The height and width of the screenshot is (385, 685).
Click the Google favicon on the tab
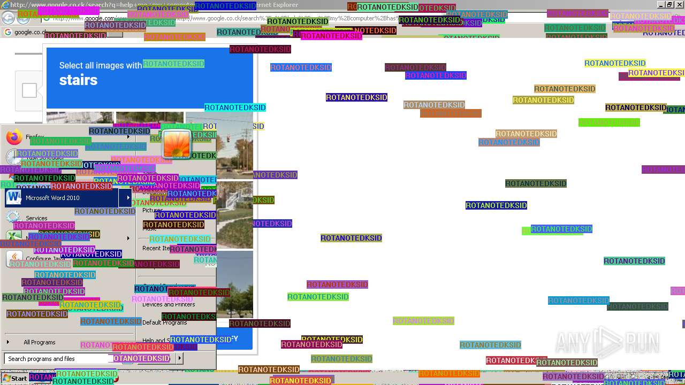(7, 32)
